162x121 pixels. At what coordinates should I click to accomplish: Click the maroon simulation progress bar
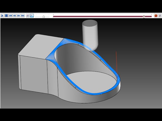[102, 16]
